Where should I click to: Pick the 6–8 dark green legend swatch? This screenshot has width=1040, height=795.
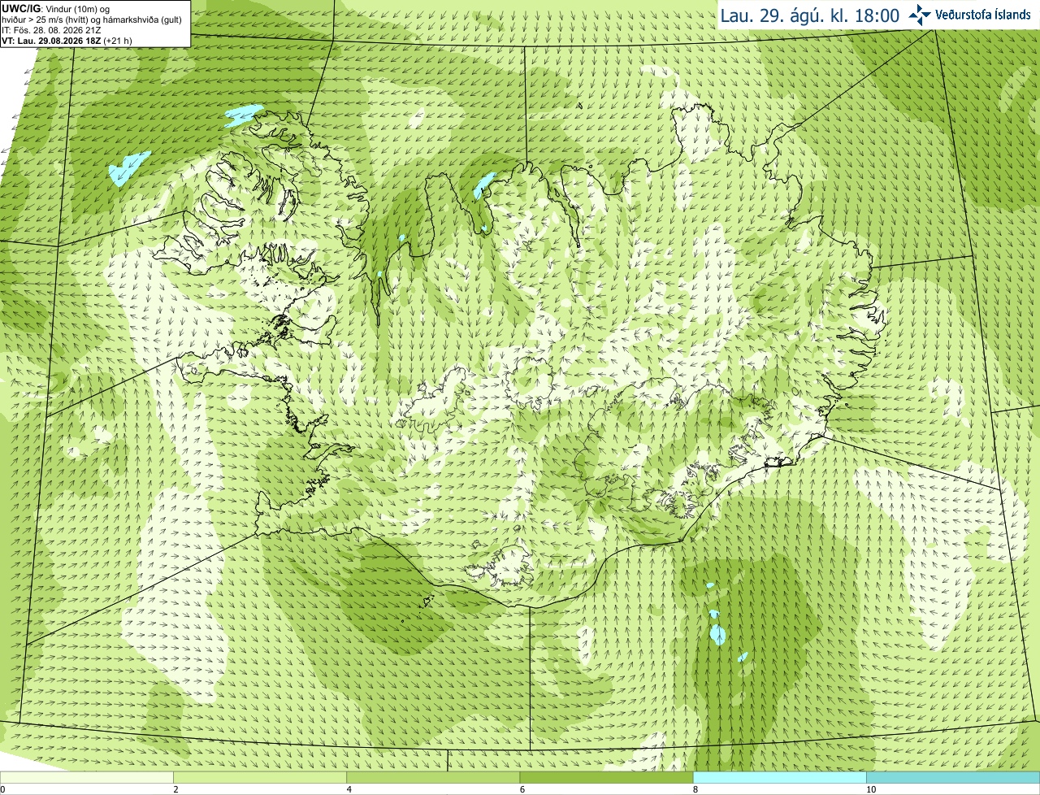point(606,777)
